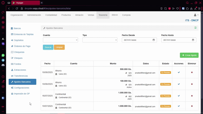Screen dimensions: 203x114
Task: Click WhatsApp icon in browser sidebar
Action: coord(3,55)
